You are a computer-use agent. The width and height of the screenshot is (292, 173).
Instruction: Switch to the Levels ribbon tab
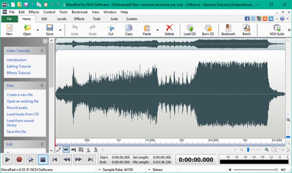pyautogui.click(x=62, y=19)
